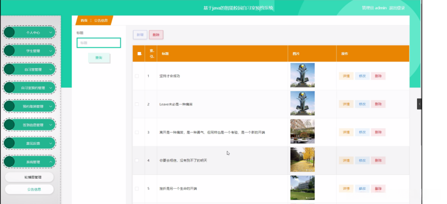Check the box for row Leave未必是一种痛苦
447x204 pixels.
click(x=137, y=104)
